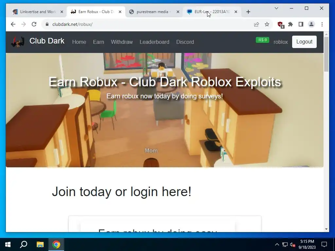The image size is (335, 251).
Task: Click the browser forward arrow
Action: (24, 24)
